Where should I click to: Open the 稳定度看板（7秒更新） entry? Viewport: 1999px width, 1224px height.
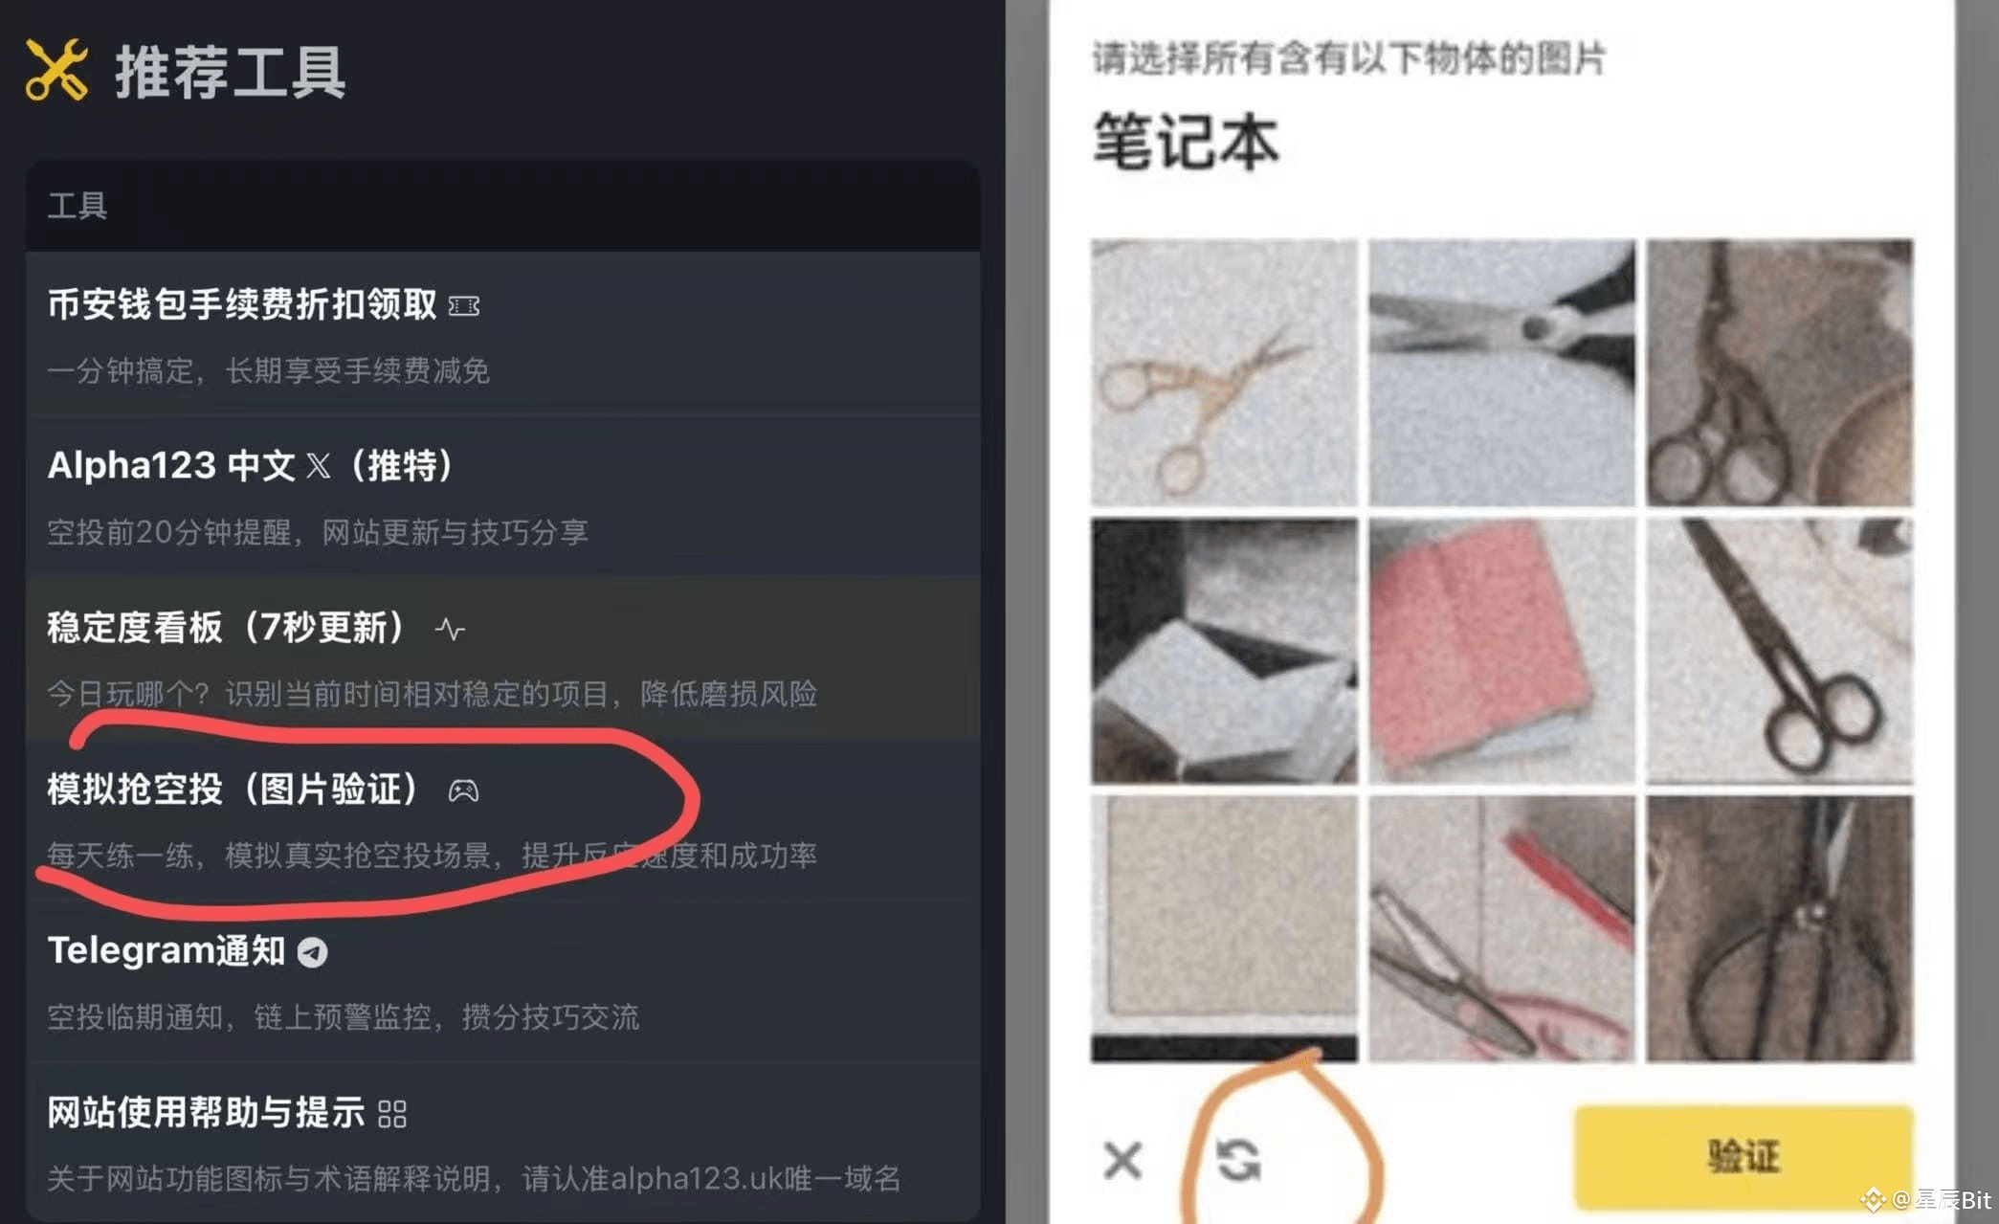pyautogui.click(x=502, y=657)
